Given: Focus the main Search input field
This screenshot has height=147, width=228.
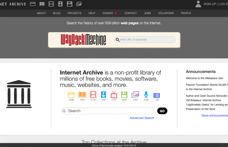Looking at the screenshot, I should (x=108, y=111).
